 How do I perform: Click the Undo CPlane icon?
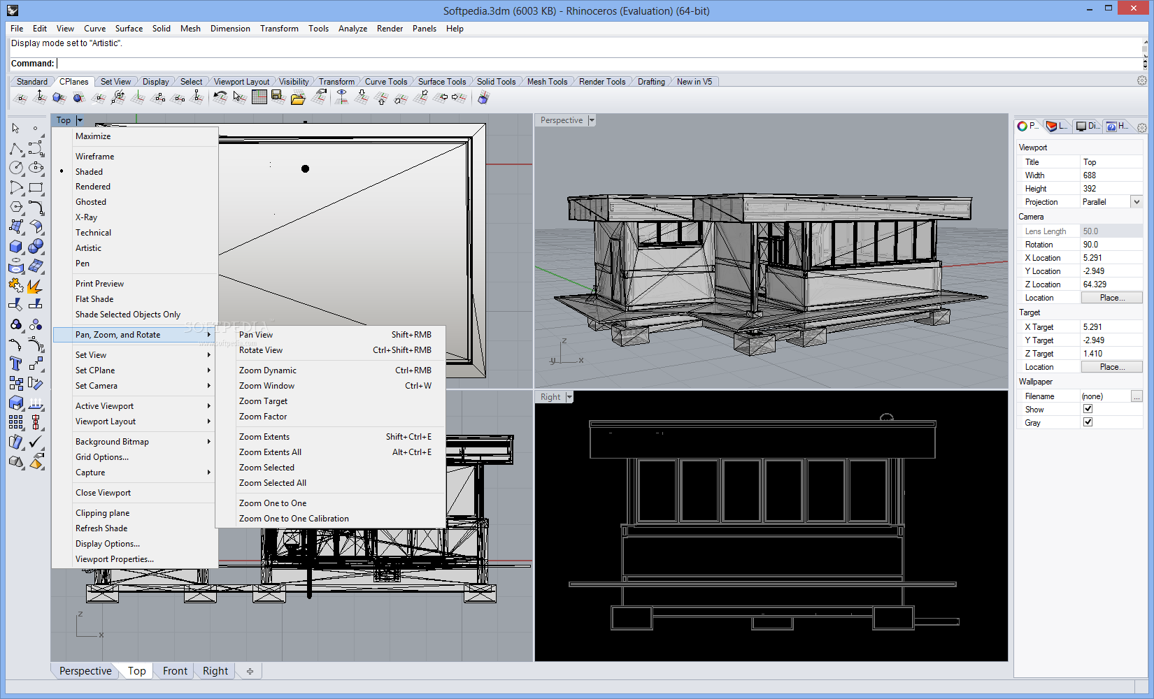[220, 97]
